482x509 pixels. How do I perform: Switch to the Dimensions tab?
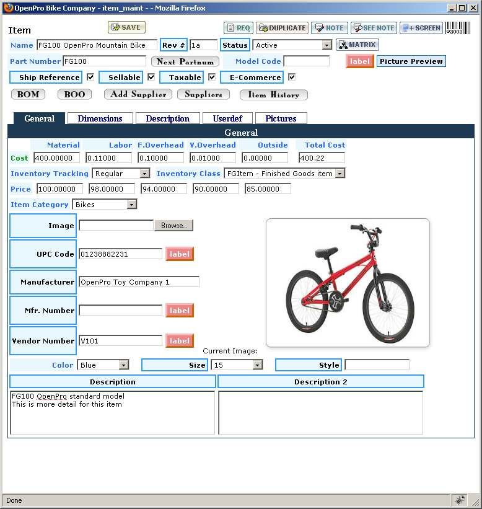point(100,118)
